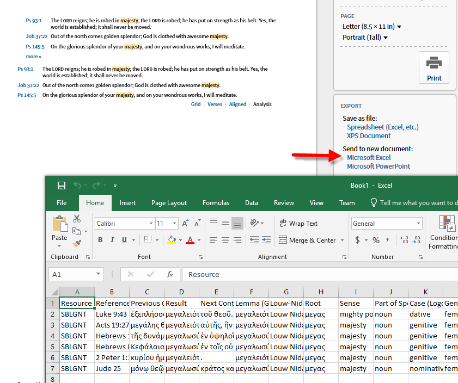Click XPS Document link
Viewport: 458px width, 383px height.
pos(369,136)
